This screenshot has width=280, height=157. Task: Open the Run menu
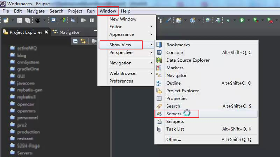pos(91,11)
